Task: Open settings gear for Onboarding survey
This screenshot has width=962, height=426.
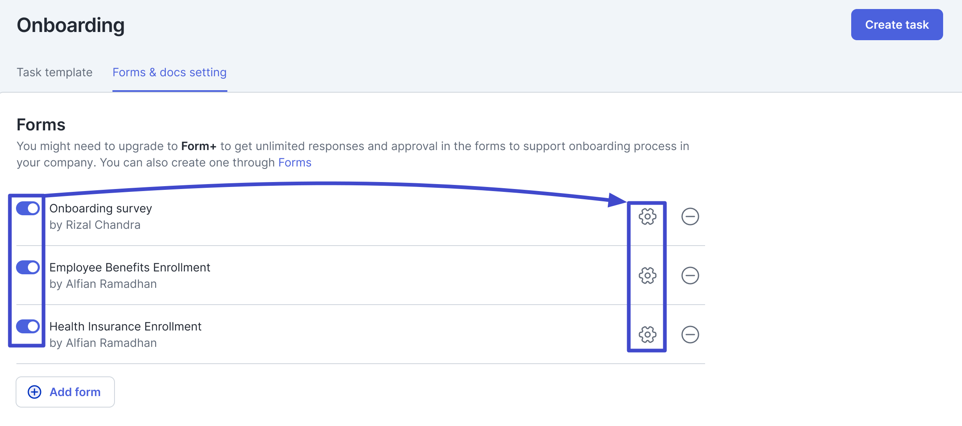Action: point(647,216)
